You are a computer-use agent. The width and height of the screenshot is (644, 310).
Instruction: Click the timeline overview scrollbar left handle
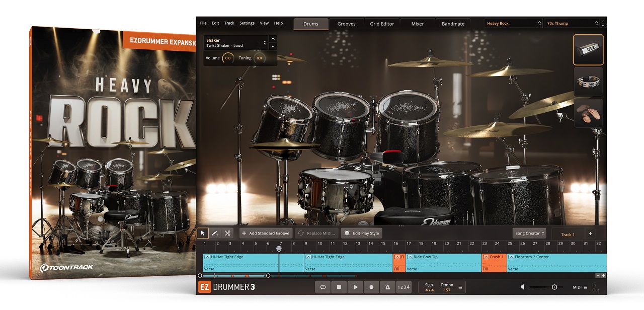200,275
